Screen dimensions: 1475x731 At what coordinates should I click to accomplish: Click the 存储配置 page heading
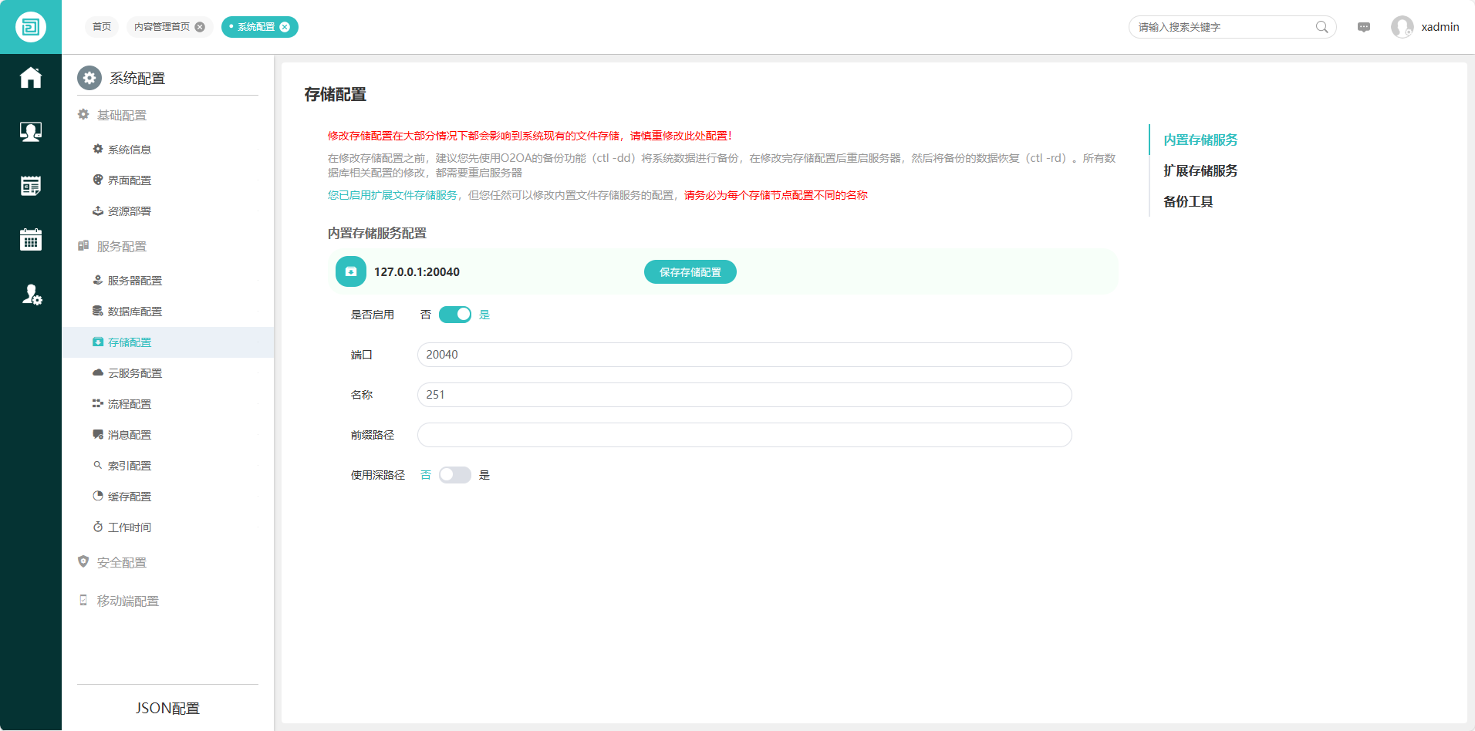tap(336, 94)
